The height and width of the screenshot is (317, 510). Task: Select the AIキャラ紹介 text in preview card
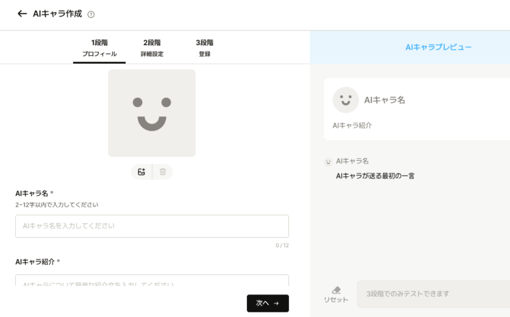(x=352, y=125)
